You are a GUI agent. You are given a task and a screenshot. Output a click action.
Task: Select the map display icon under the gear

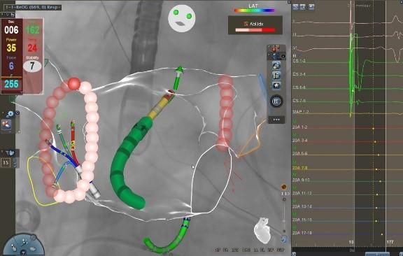point(7,125)
